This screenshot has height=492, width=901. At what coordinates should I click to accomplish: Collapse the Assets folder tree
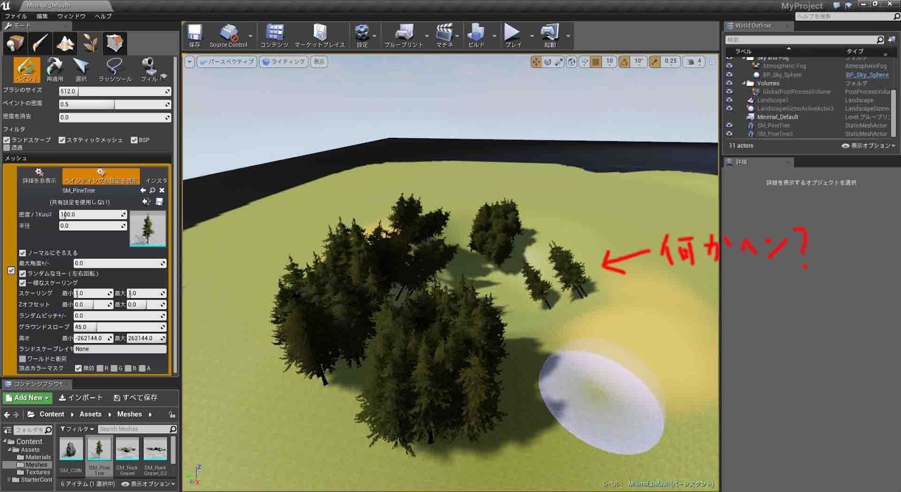coord(10,450)
